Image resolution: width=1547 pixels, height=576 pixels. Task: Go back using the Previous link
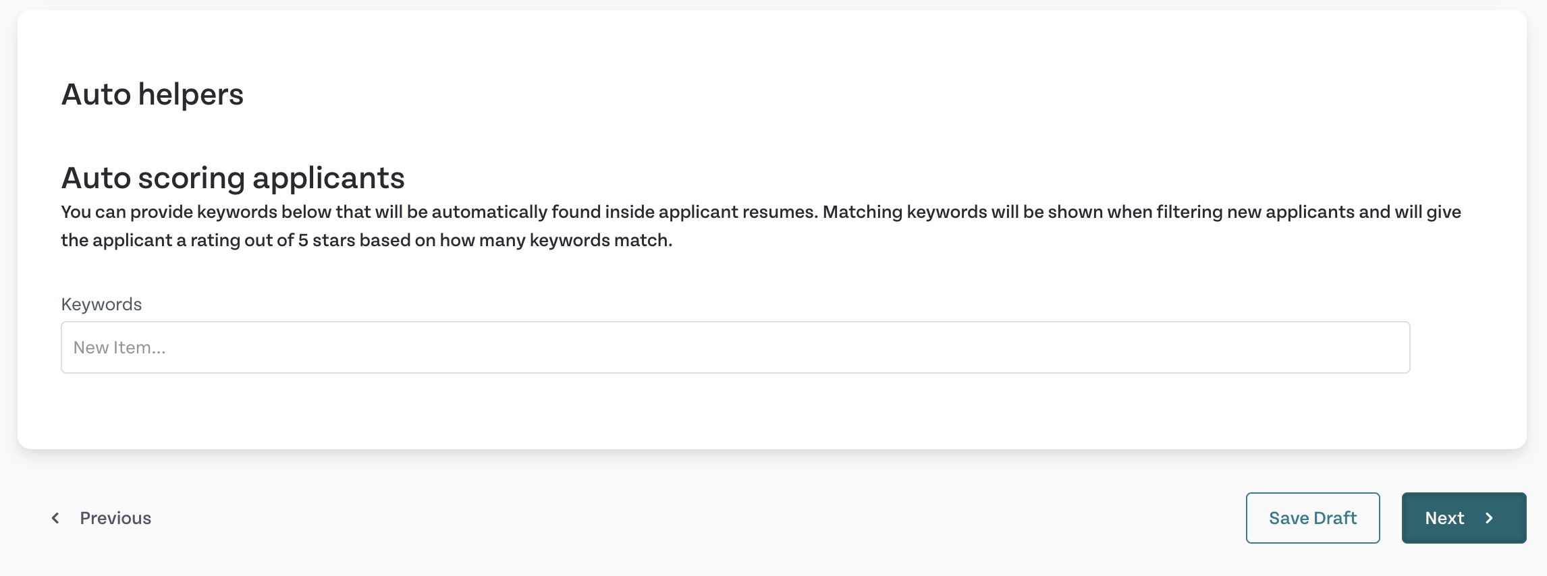[x=101, y=518]
